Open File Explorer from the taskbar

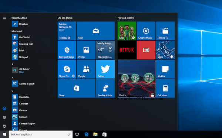click(95, 134)
